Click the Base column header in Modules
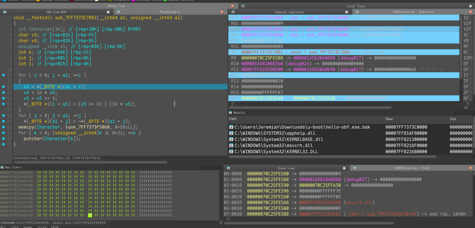Image resolution: width=475 pixels, height=228 pixels. click(x=390, y=119)
